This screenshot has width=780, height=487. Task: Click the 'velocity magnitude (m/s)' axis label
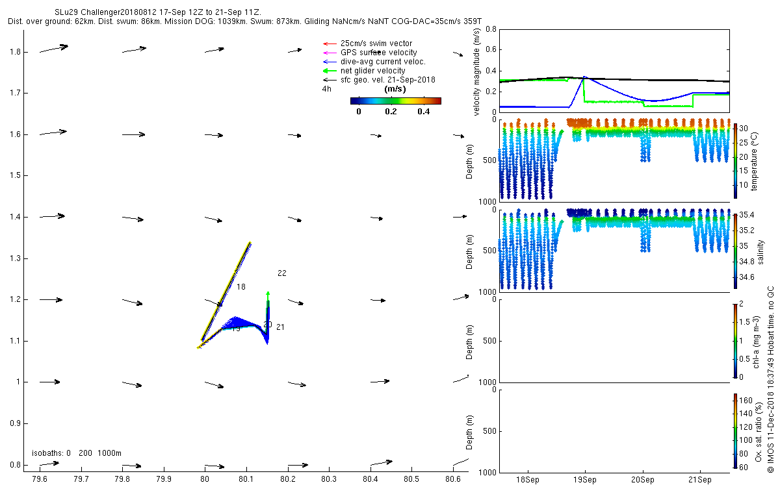coord(478,72)
